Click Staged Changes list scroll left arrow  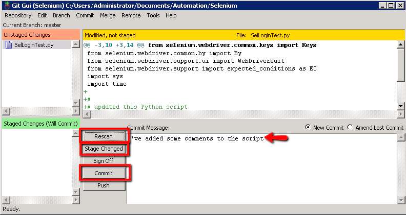coord(6,200)
